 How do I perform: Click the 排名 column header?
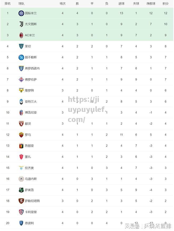tap(8, 3)
